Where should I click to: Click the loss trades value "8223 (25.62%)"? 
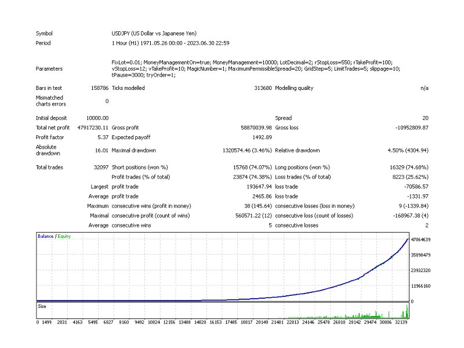pyautogui.click(x=411, y=177)
